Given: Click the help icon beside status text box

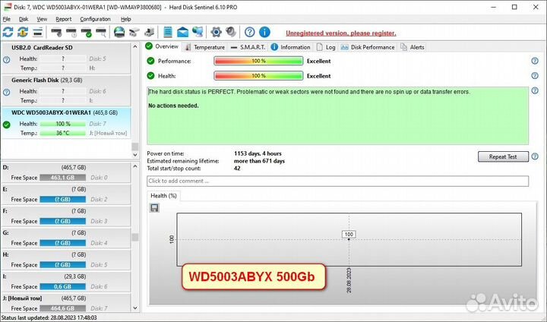Looking at the screenshot, I should pyautogui.click(x=534, y=90).
